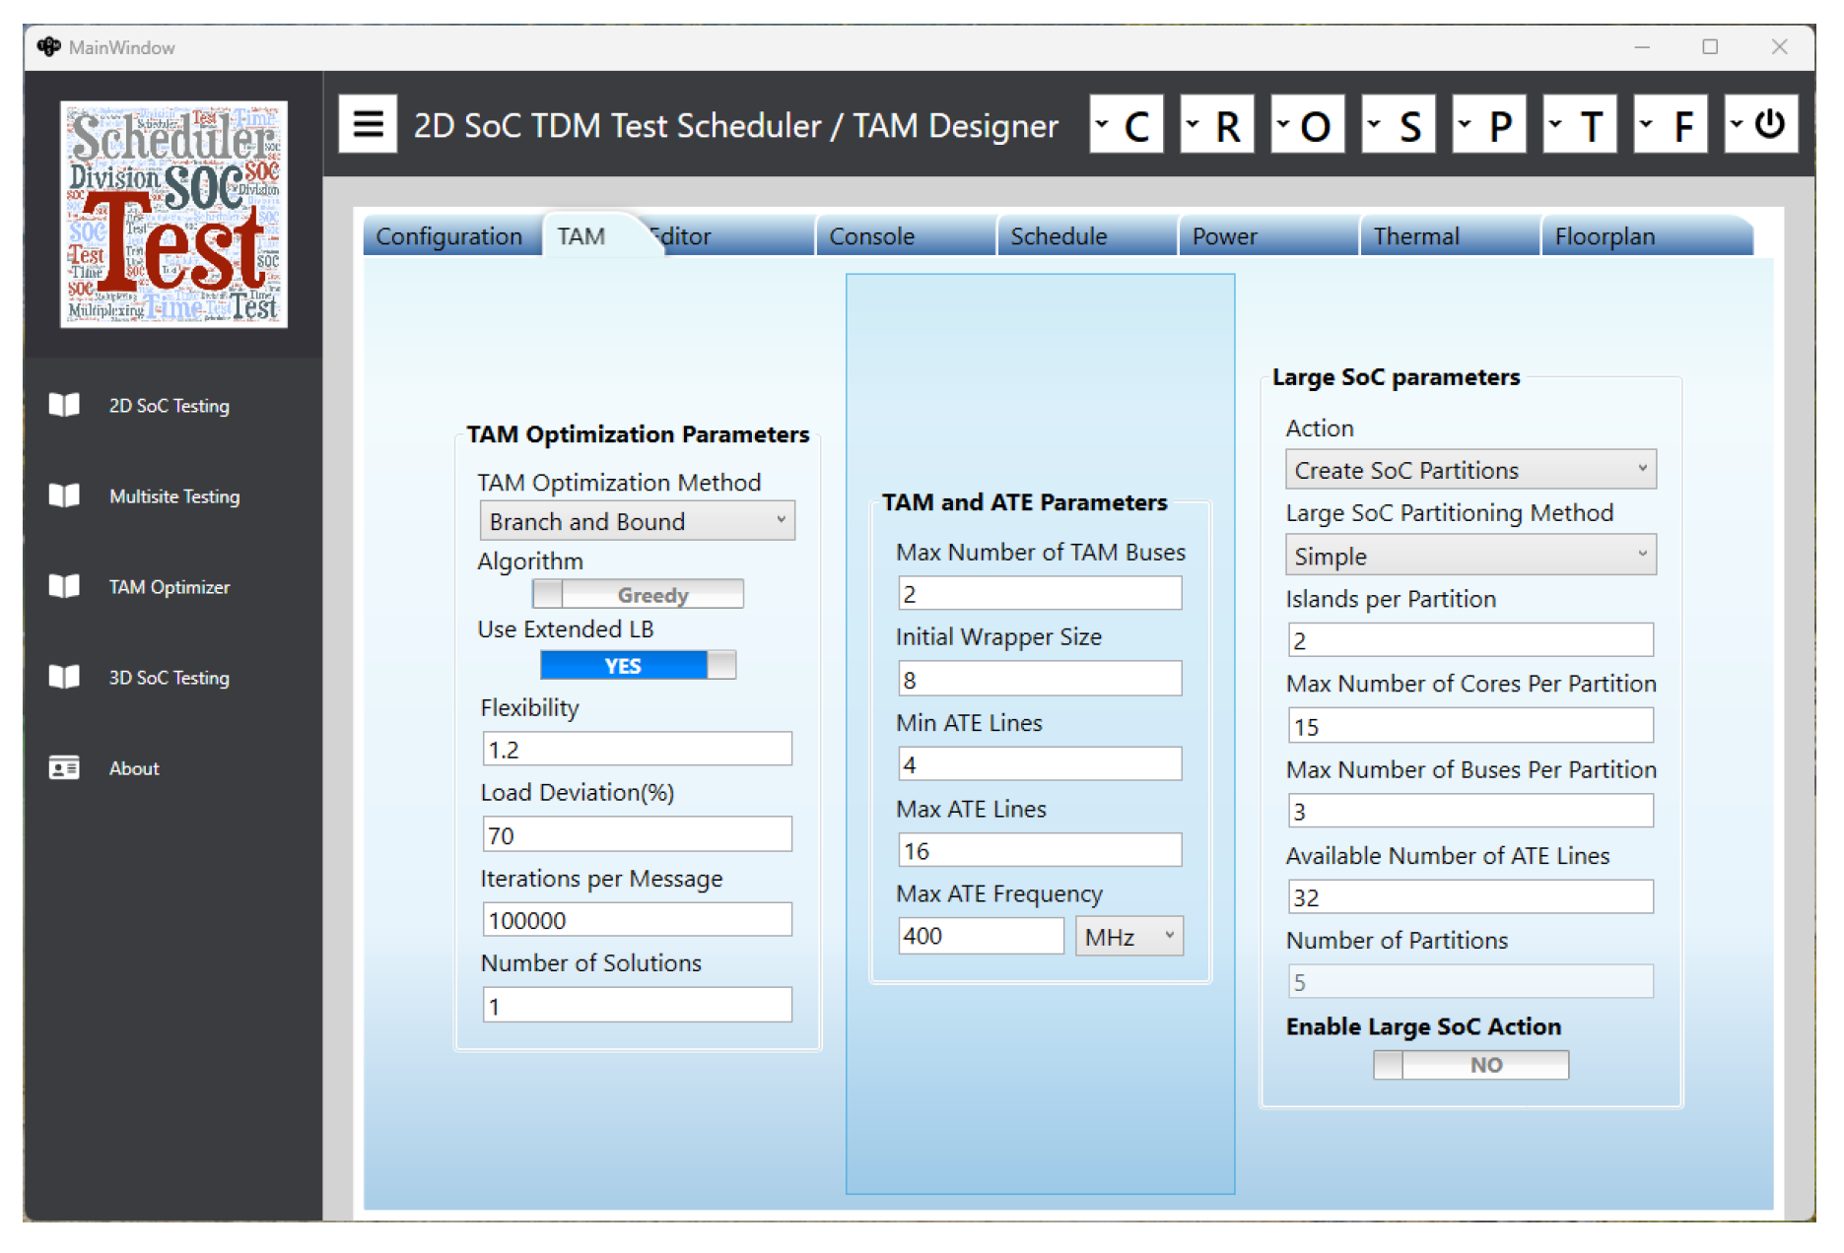Open dropdown arrow on the C button

click(x=1103, y=124)
